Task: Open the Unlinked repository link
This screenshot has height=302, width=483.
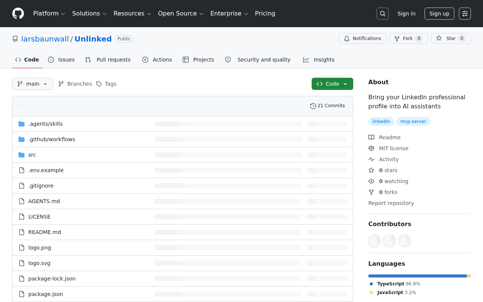Action: point(93,39)
